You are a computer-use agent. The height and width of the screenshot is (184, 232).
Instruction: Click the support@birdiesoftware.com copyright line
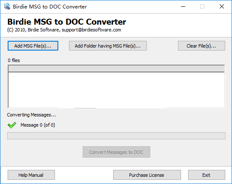[x=64, y=30]
